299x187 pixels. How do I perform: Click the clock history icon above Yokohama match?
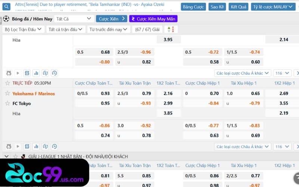pyautogui.click(x=55, y=73)
